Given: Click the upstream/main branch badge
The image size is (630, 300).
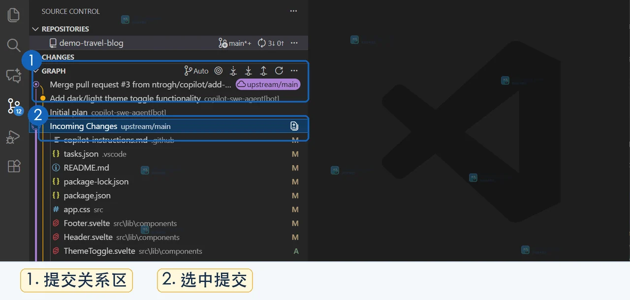Looking at the screenshot, I should tap(268, 84).
